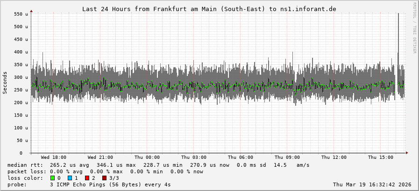The height and width of the screenshot is (191, 419).
Task: Click the Seconds y-axis label
Action: coord(5,82)
